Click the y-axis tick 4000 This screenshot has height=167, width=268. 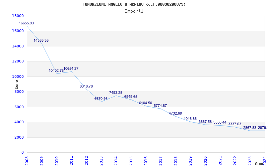(19, 122)
